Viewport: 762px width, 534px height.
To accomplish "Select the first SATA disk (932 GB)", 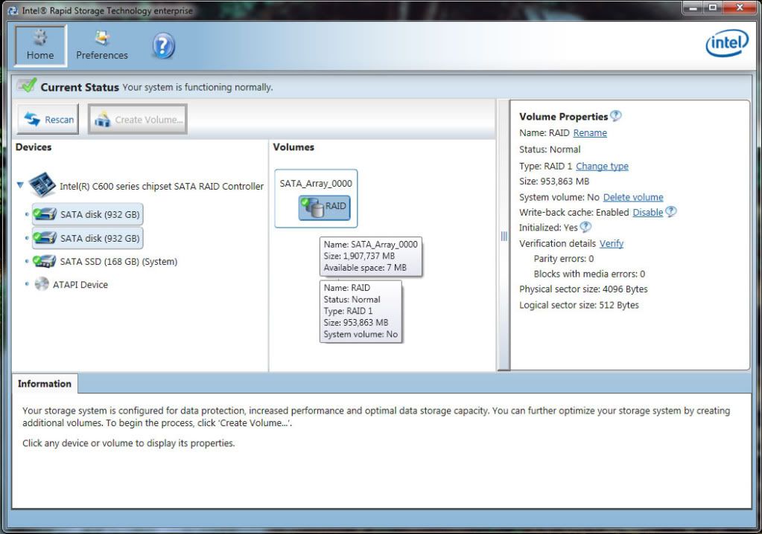I will click(x=87, y=214).
